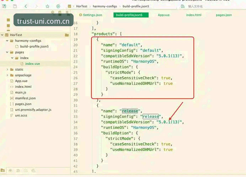Open uni.scss from the file tree
The image size is (246, 177).
tap(21, 115)
